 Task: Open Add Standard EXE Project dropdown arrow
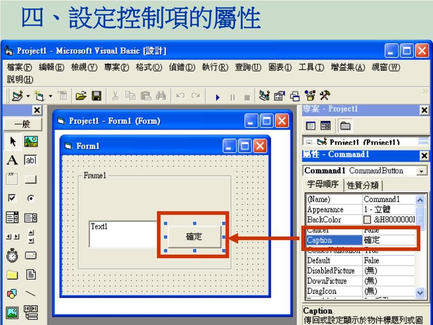(28, 96)
